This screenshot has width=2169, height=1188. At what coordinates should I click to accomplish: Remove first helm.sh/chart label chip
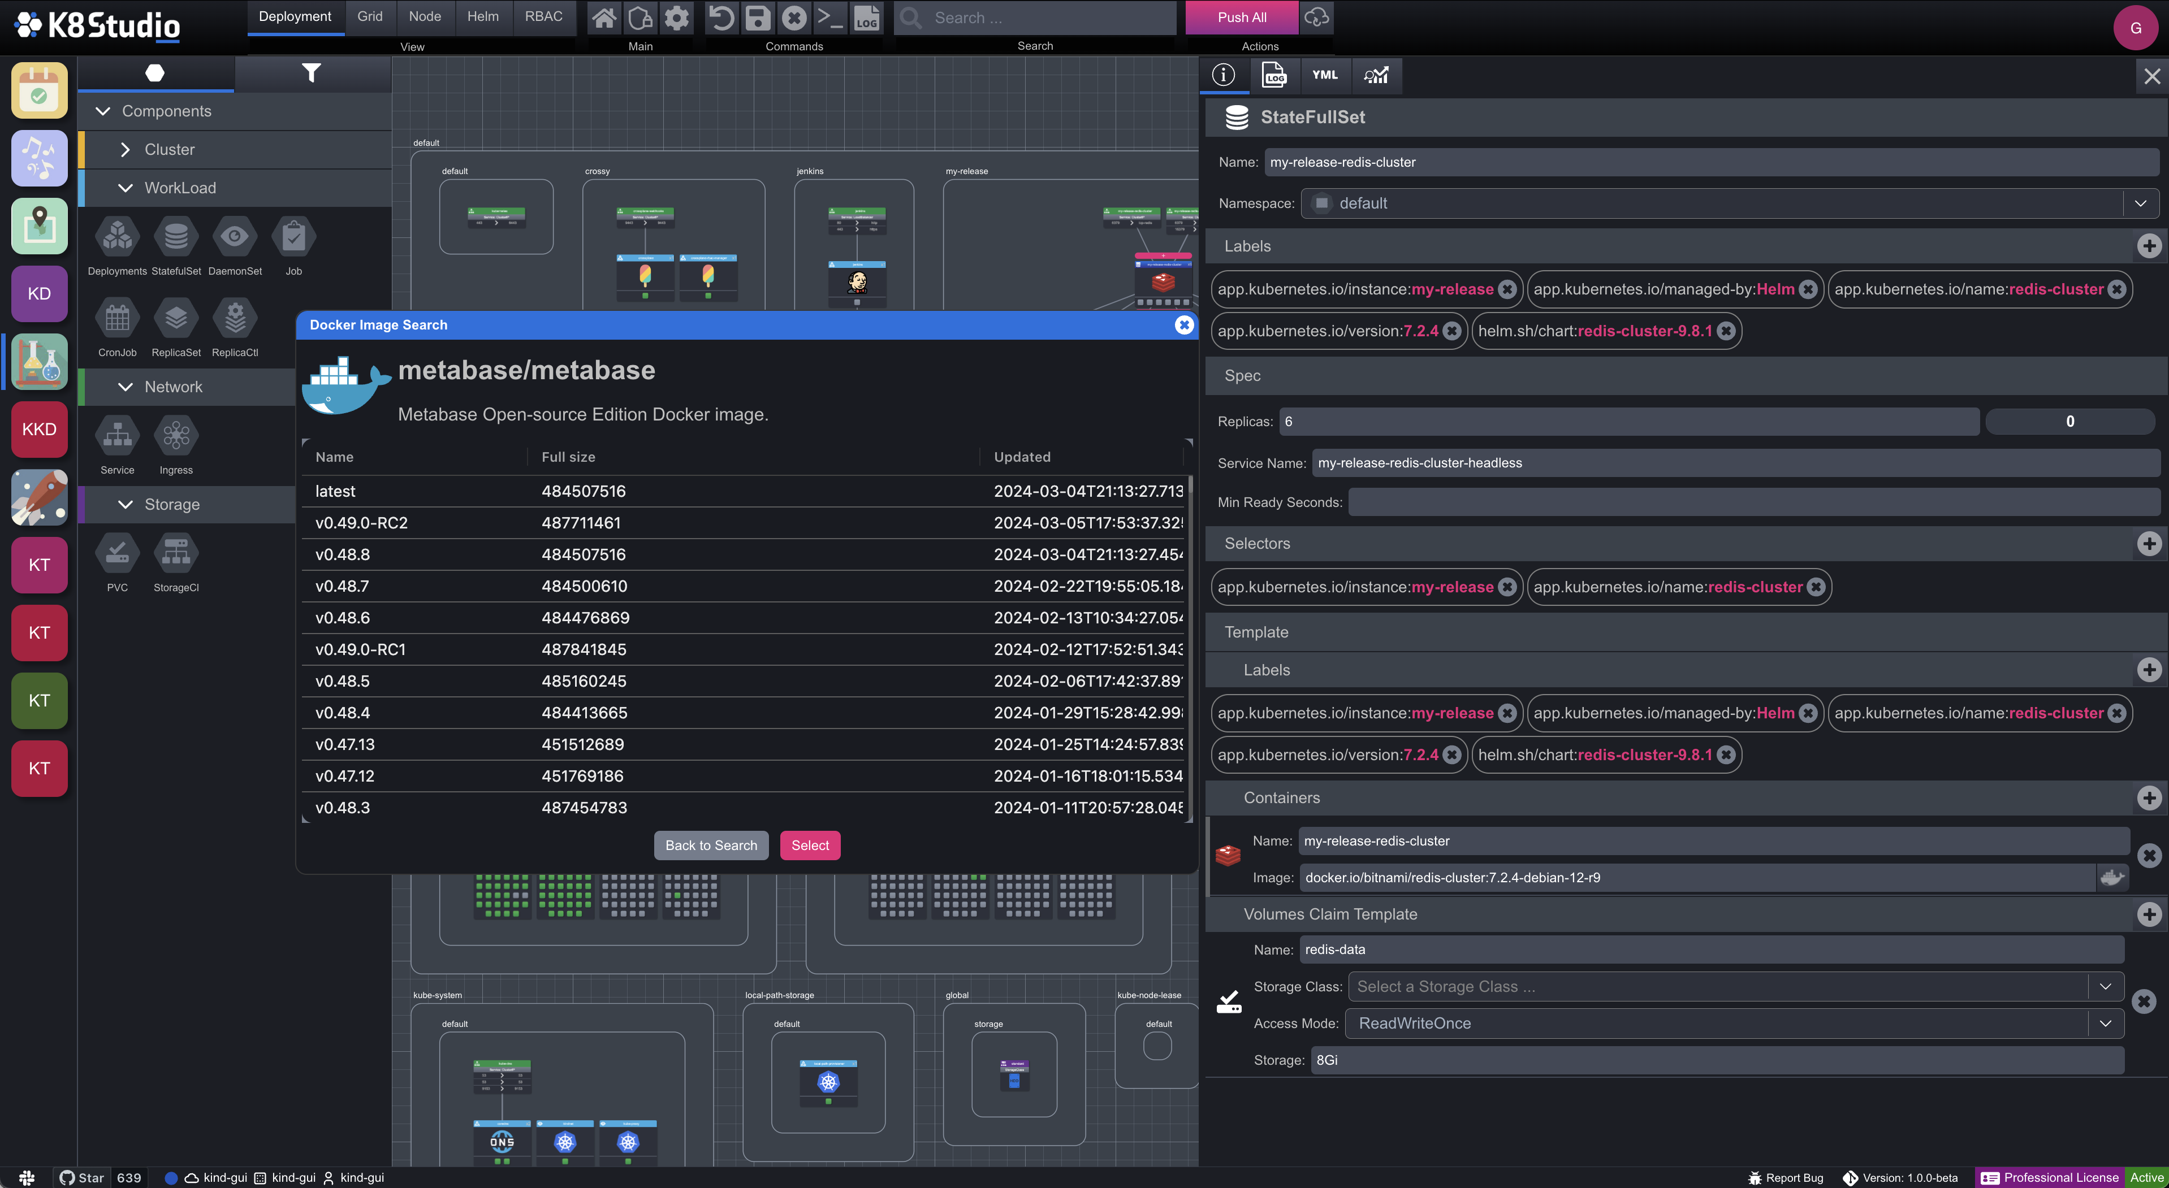[1726, 331]
